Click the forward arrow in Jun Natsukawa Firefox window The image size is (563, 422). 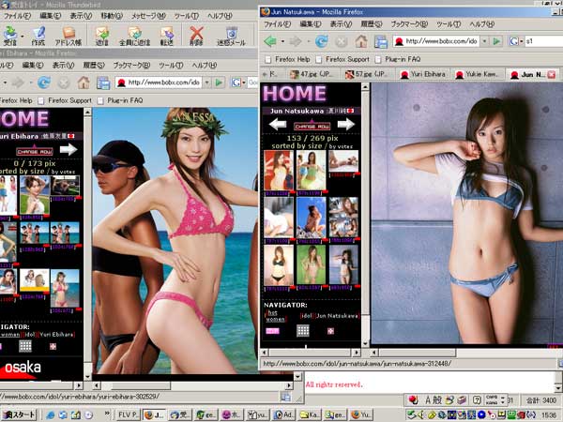coord(296,41)
